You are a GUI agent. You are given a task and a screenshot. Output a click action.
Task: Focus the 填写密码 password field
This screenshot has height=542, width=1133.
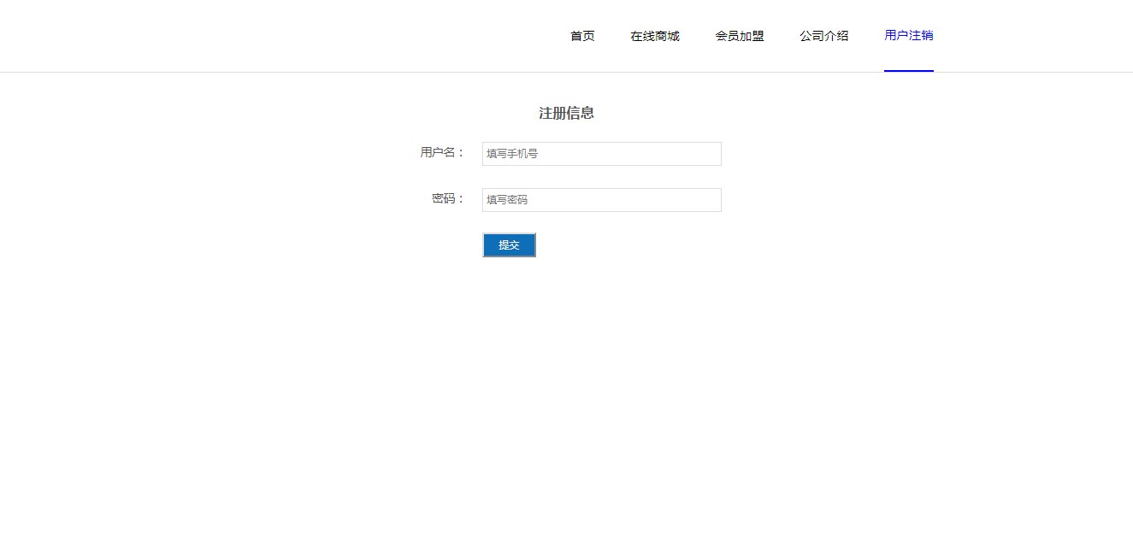[602, 200]
